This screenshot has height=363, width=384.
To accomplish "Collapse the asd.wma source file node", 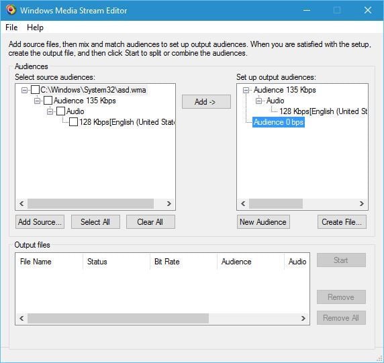I will (x=24, y=90).
